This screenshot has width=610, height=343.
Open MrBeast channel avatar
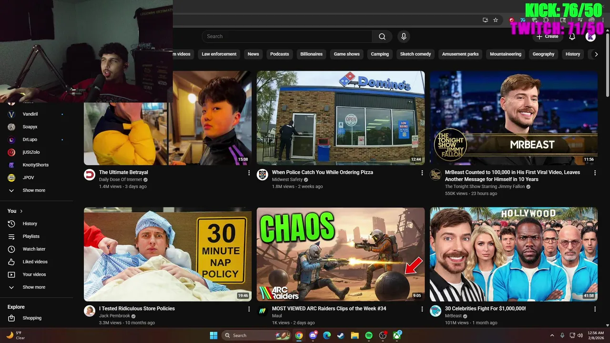(436, 311)
